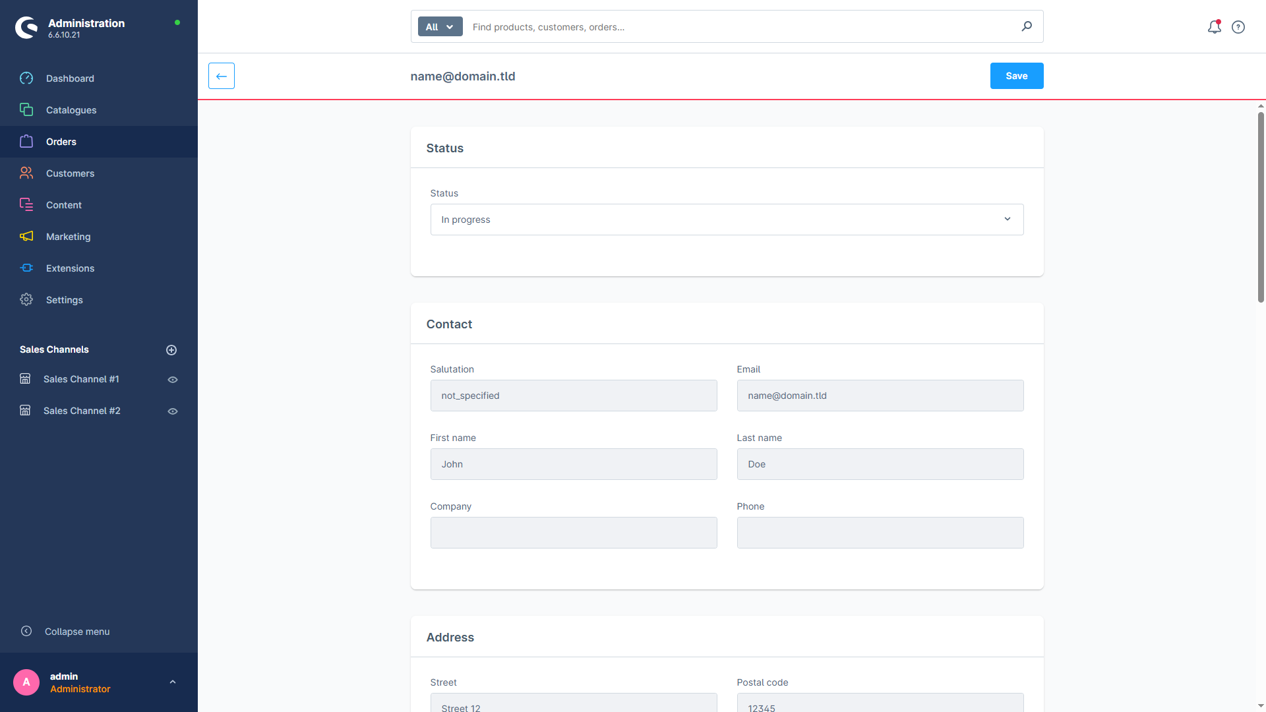Click the scrollbar up arrow
This screenshot has width=1266, height=712.
point(1261,105)
